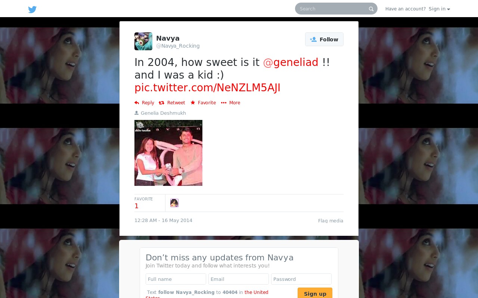Click the Reply arrow icon
The image size is (478, 298).
click(137, 103)
